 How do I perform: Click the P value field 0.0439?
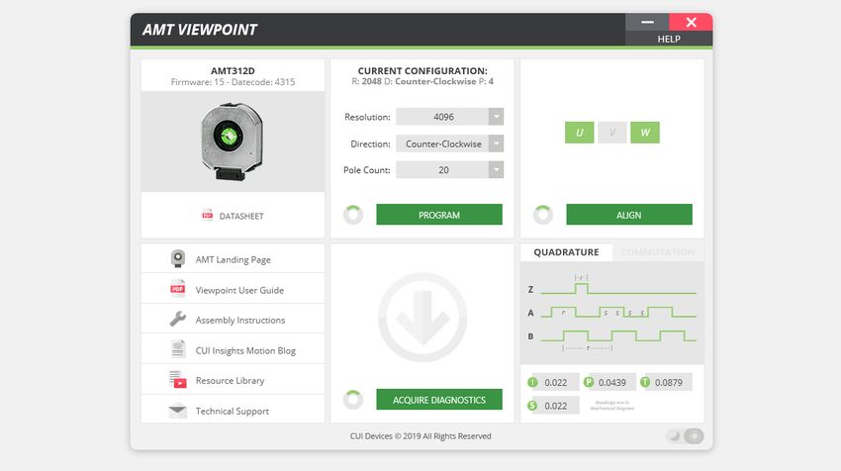(x=612, y=383)
